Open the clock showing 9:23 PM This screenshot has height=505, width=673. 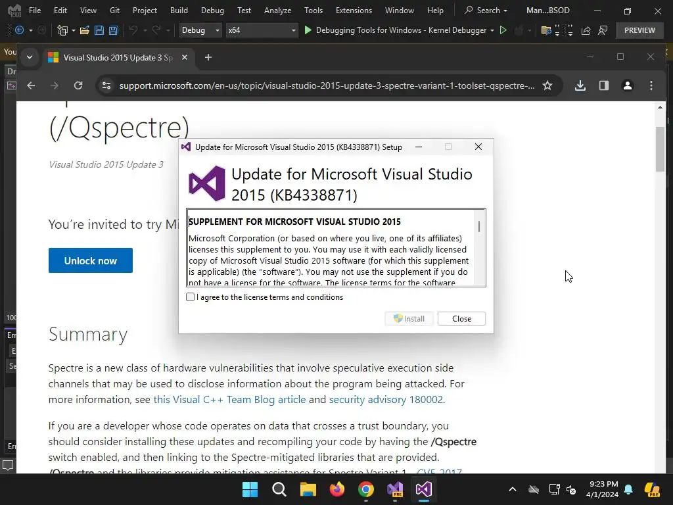(603, 489)
